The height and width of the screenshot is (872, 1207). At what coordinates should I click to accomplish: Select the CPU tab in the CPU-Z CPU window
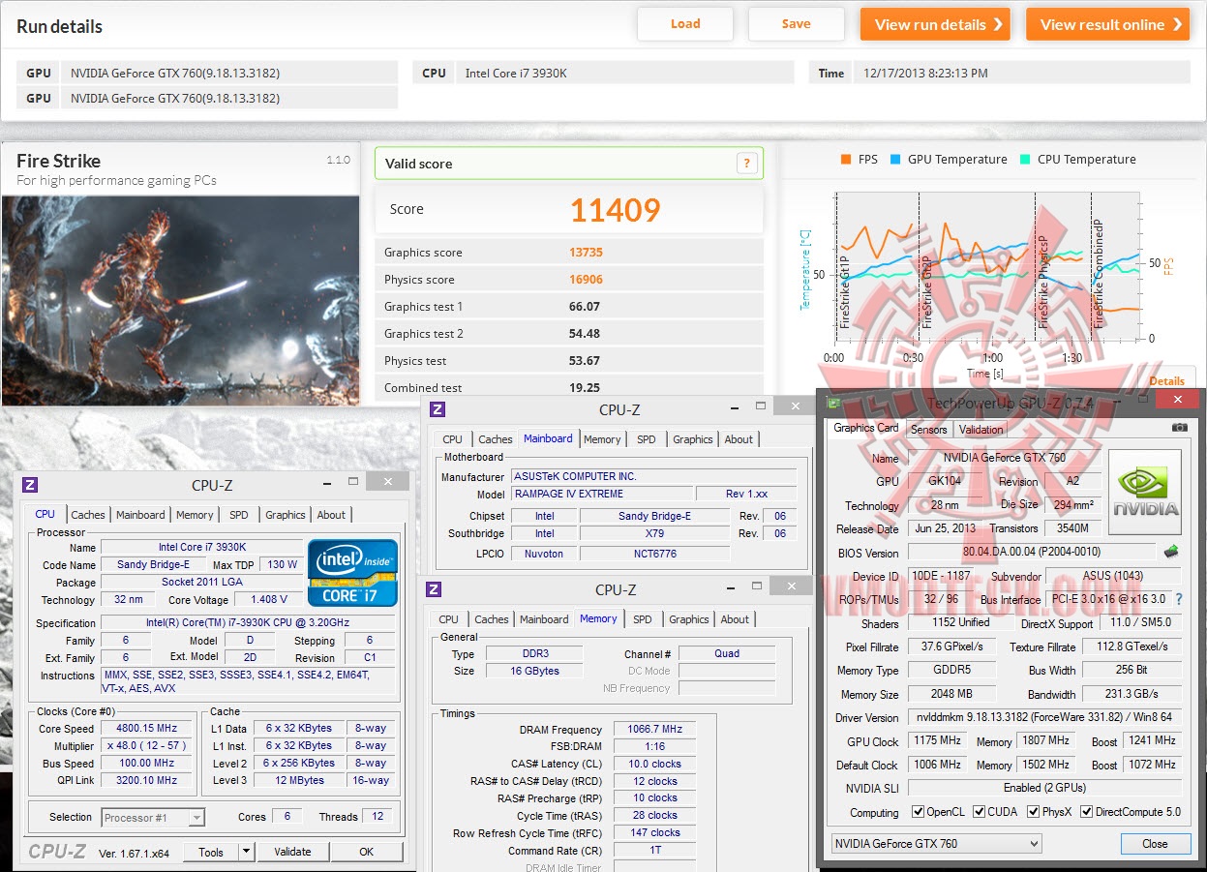tap(45, 514)
